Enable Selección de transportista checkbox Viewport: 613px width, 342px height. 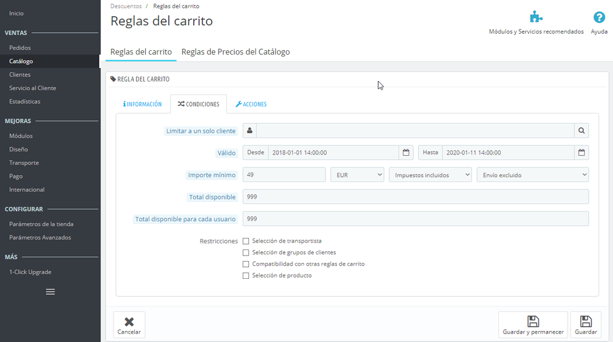click(246, 241)
